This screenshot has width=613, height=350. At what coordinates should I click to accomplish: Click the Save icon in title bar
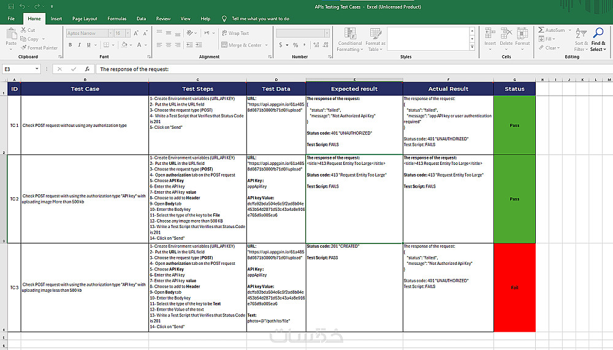11,6
